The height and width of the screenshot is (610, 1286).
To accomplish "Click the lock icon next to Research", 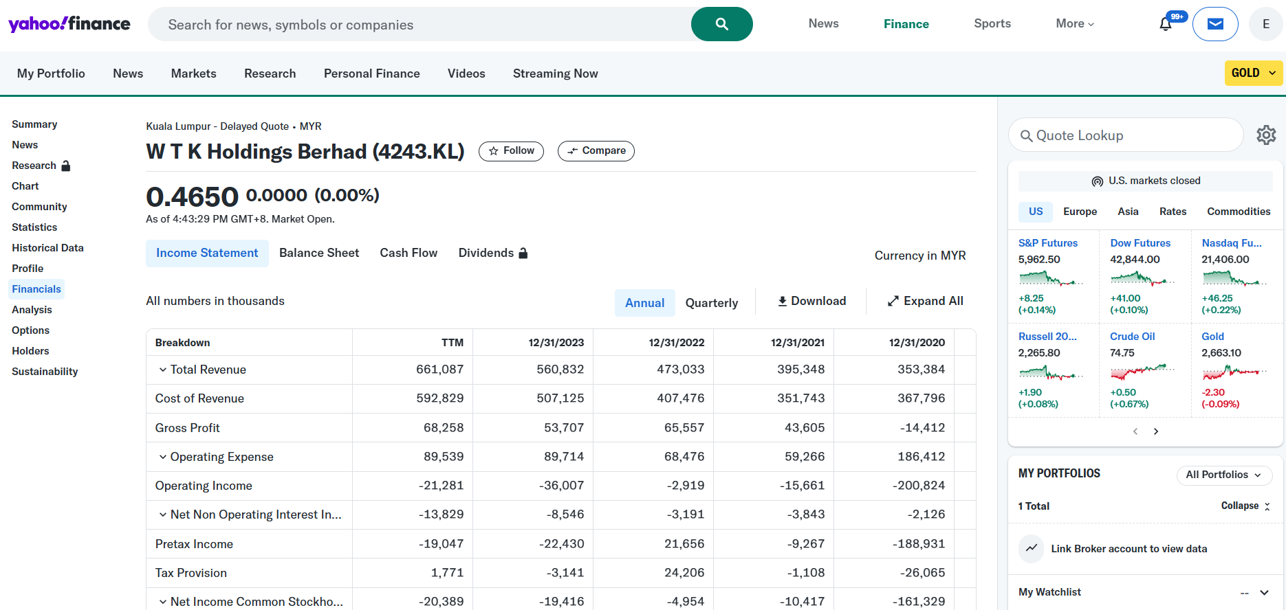I will tap(66, 166).
